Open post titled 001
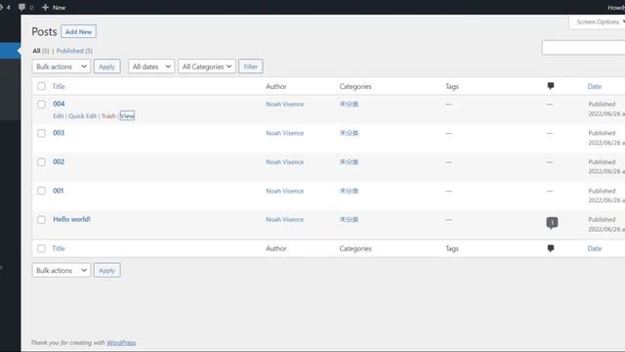Viewport: 625px width, 352px height. coord(59,191)
